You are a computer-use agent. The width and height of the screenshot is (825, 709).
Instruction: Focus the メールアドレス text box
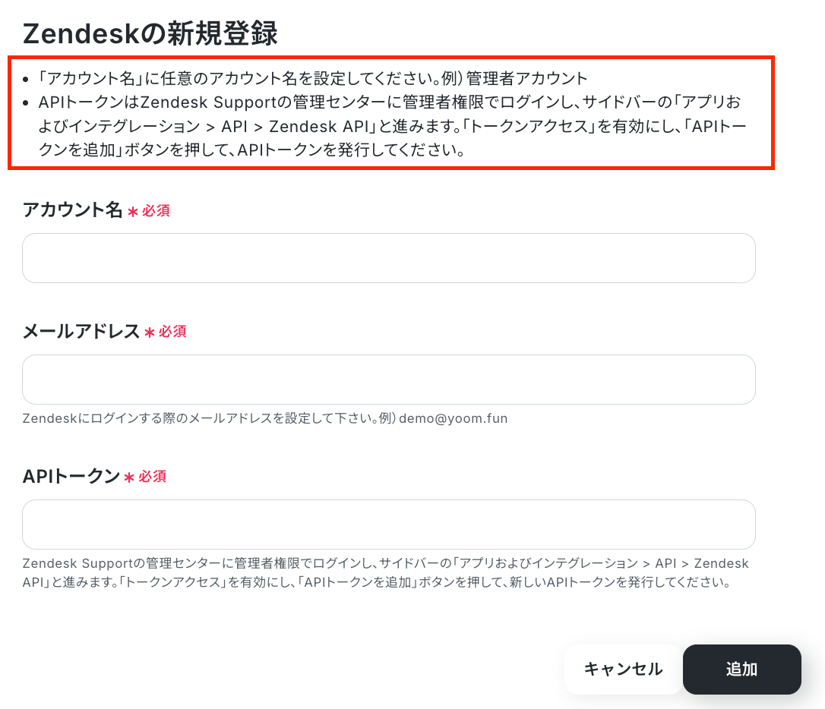[389, 380]
